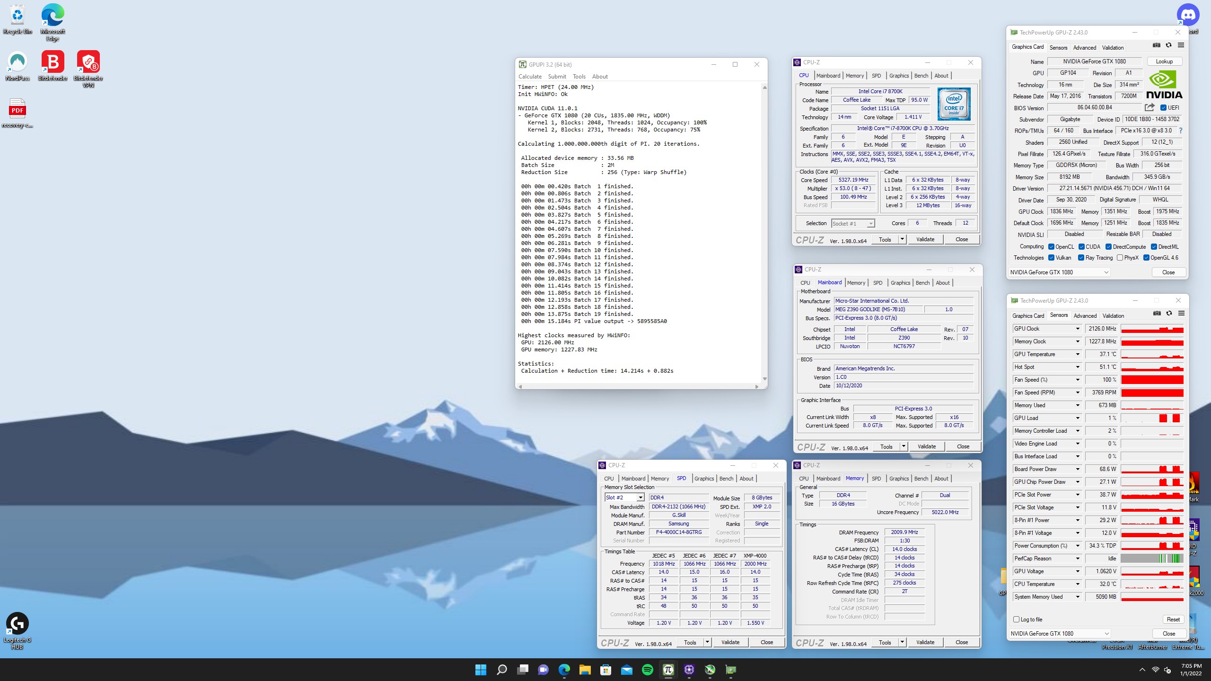This screenshot has width=1211, height=681.
Task: Click the BIOS export share icon
Action: (x=1150, y=107)
